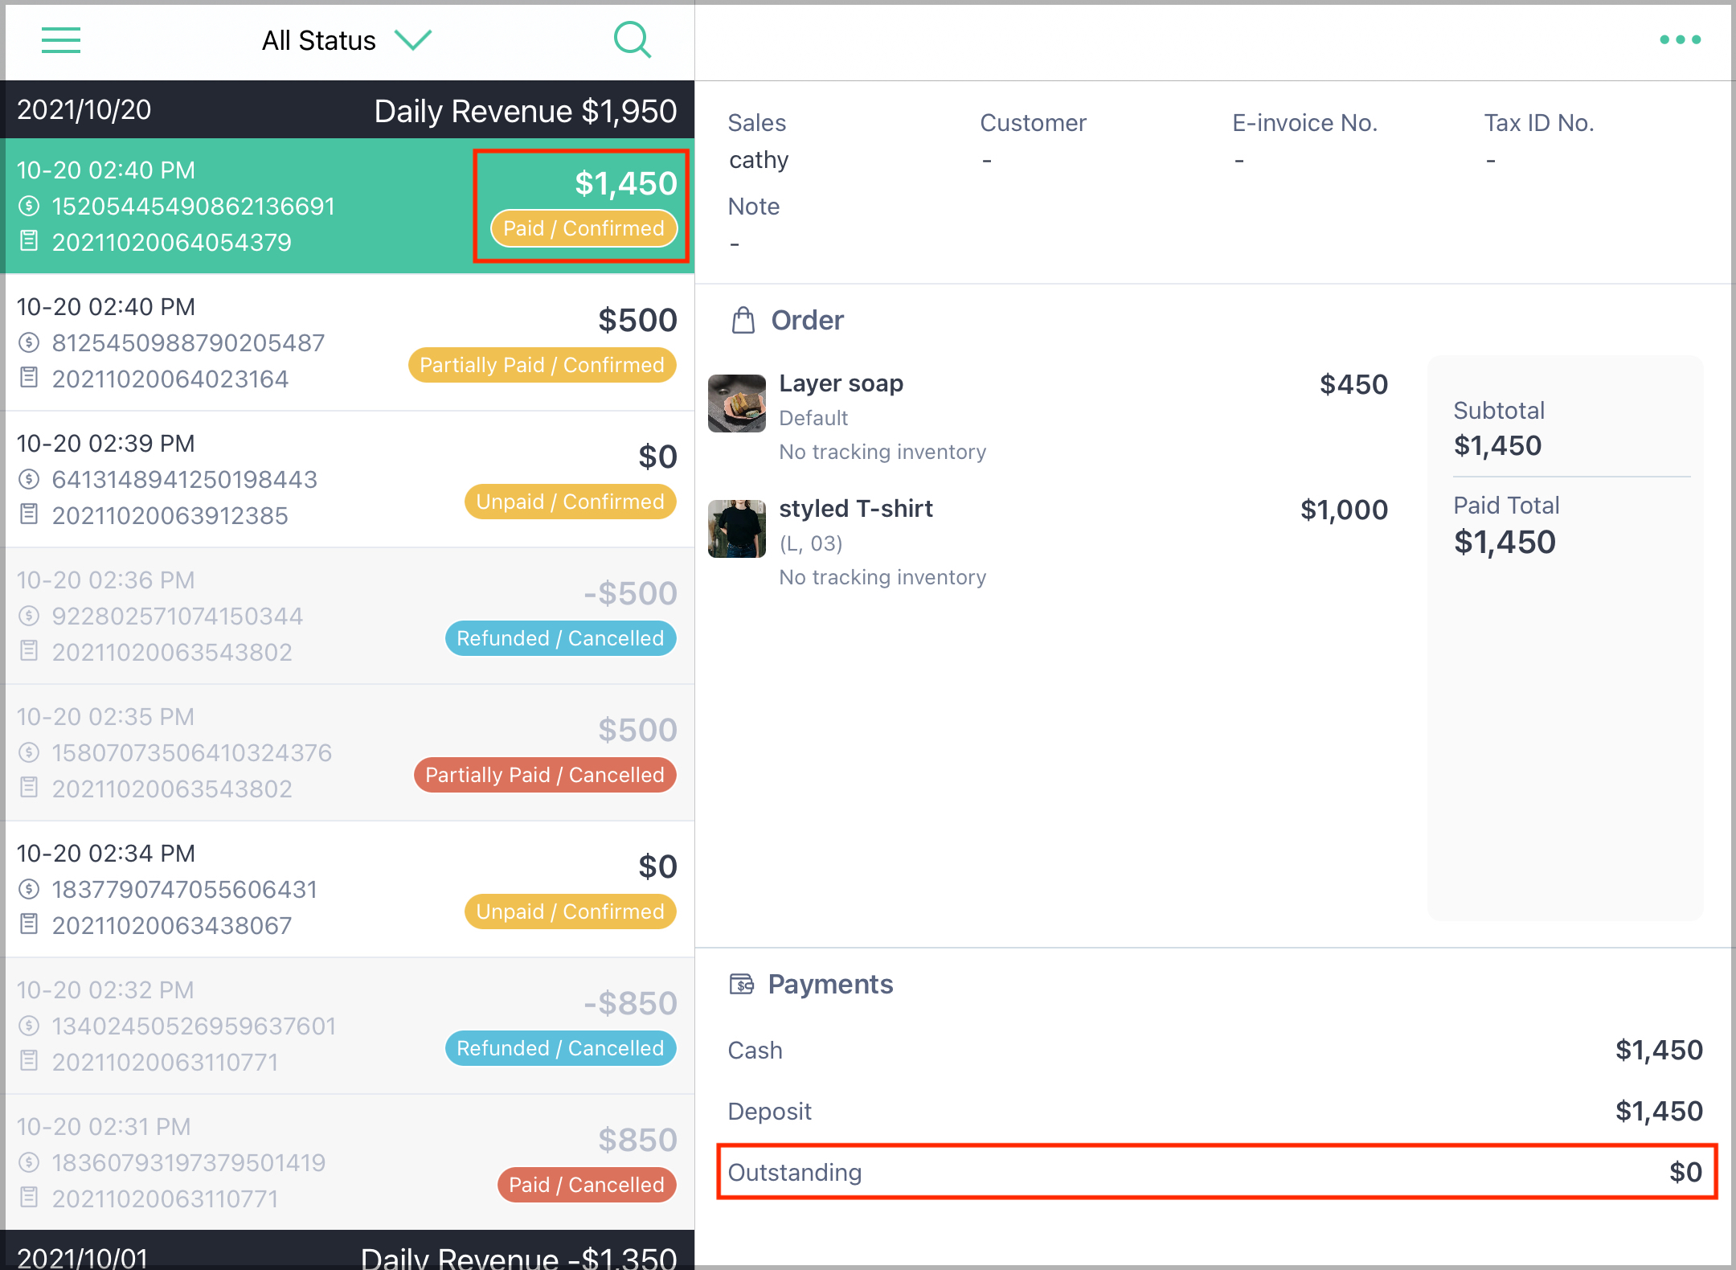Click the receipt icon beside 20211020064023164
This screenshot has height=1270, width=1736.
(x=29, y=377)
